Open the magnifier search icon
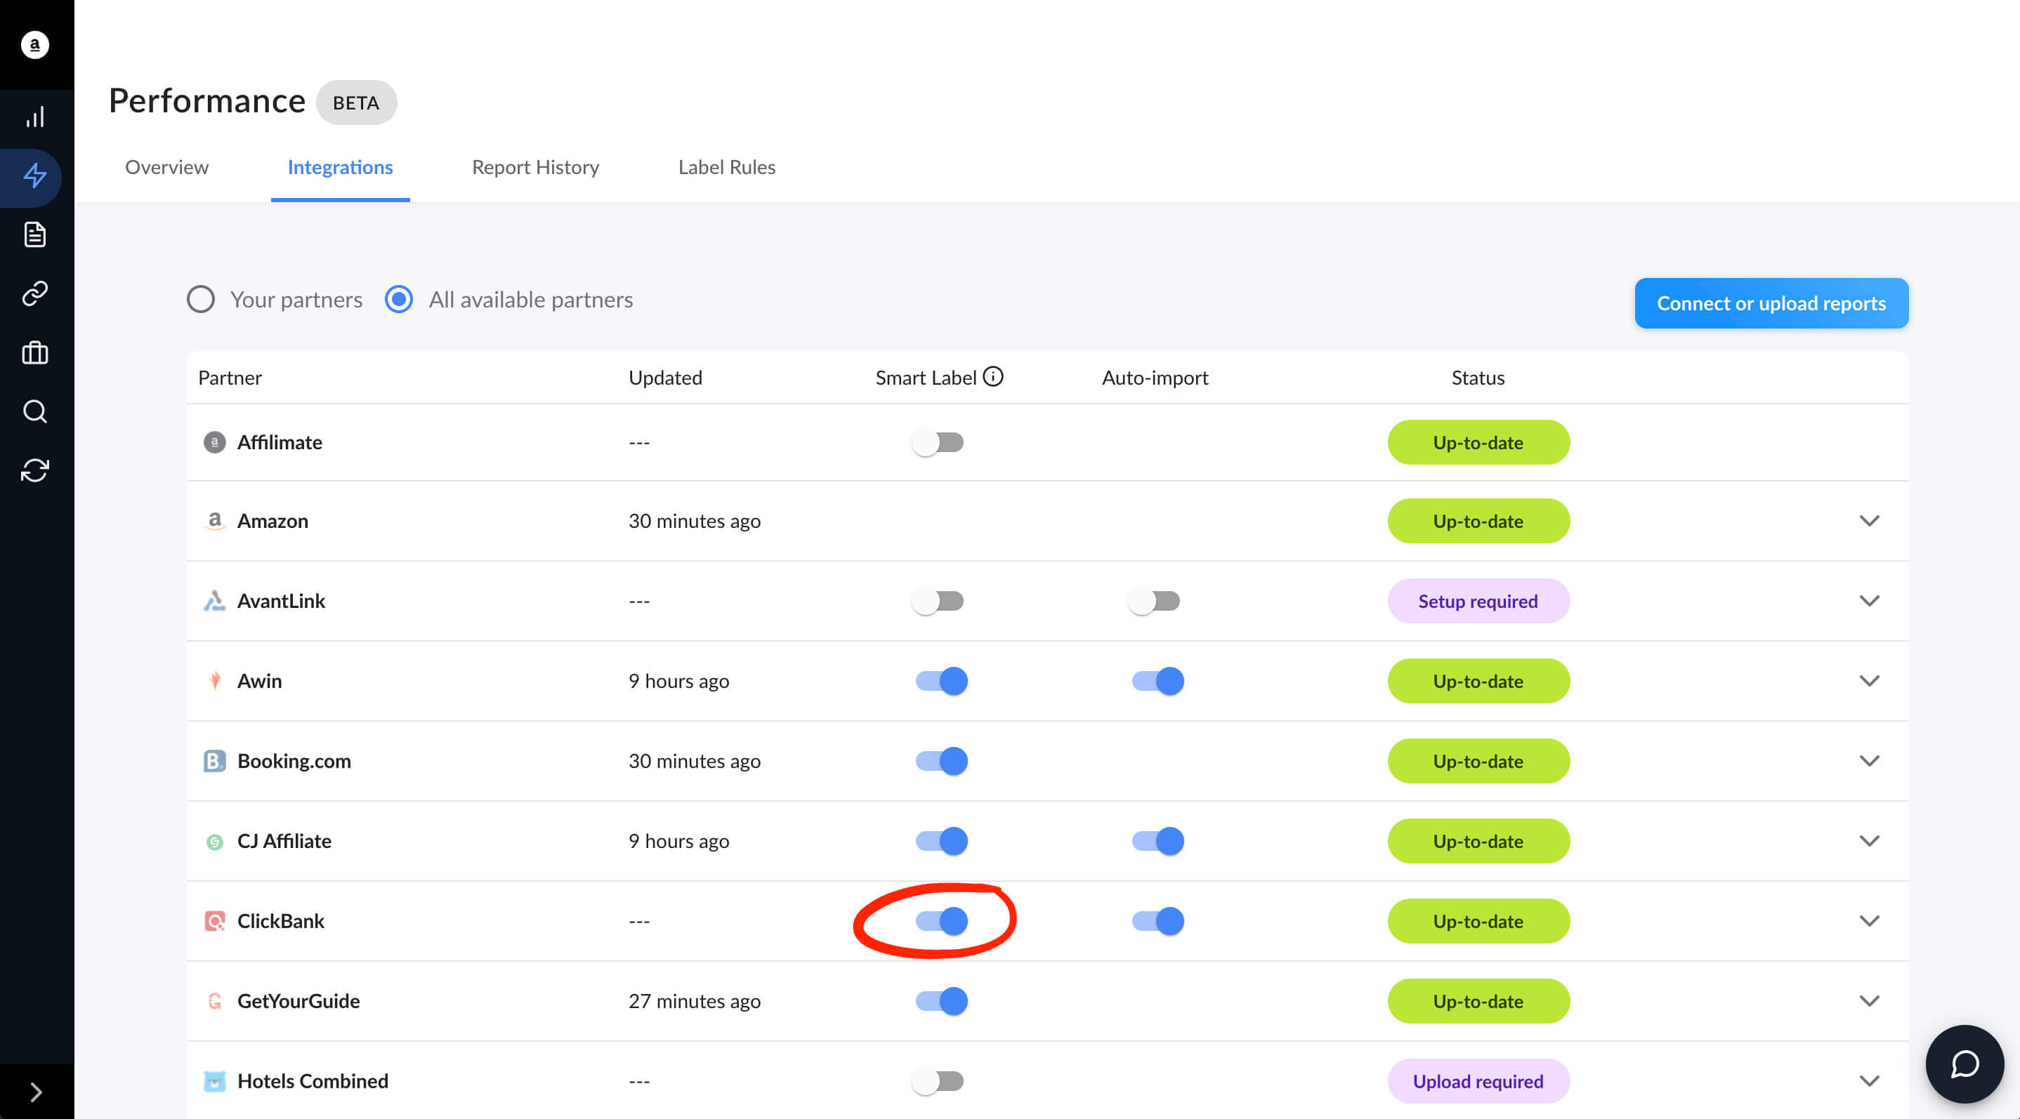The image size is (2020, 1119). tap(34, 411)
